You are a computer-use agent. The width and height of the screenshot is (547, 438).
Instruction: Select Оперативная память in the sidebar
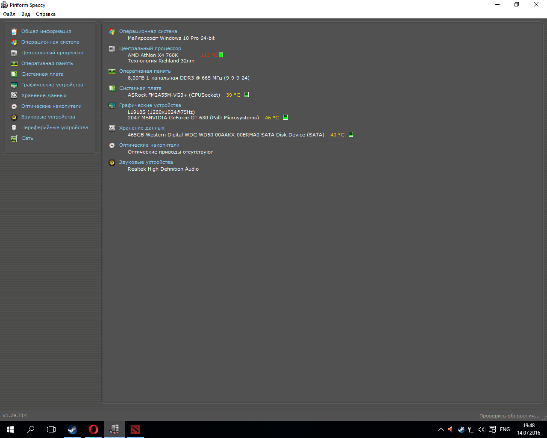click(47, 63)
